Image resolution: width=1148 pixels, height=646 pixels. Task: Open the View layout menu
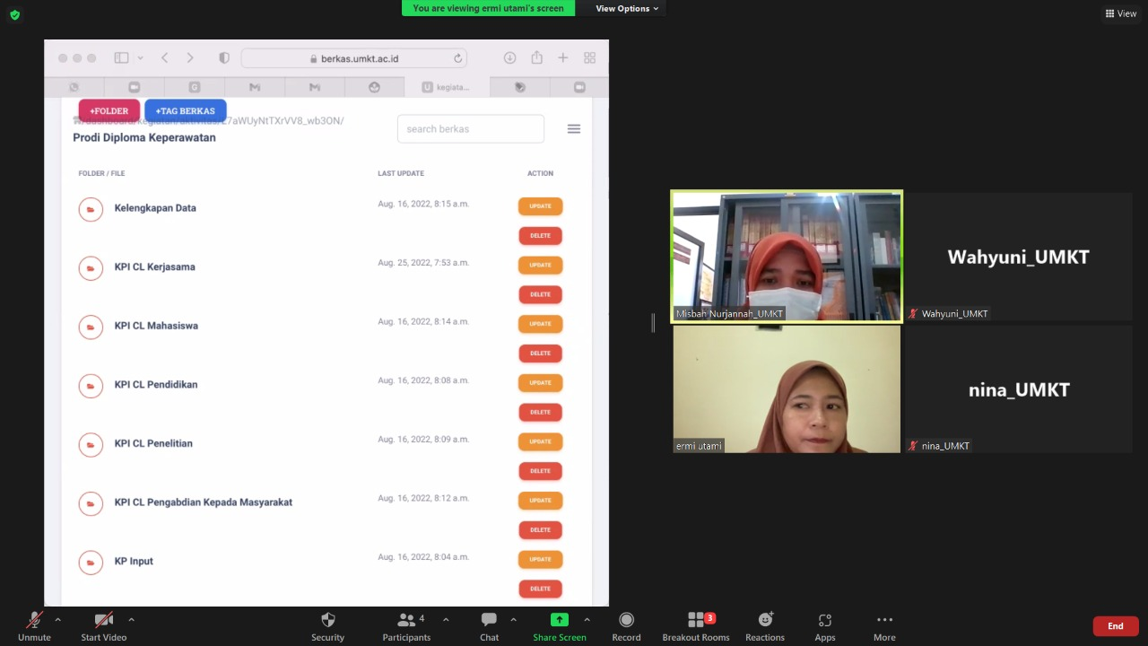pos(1121,13)
